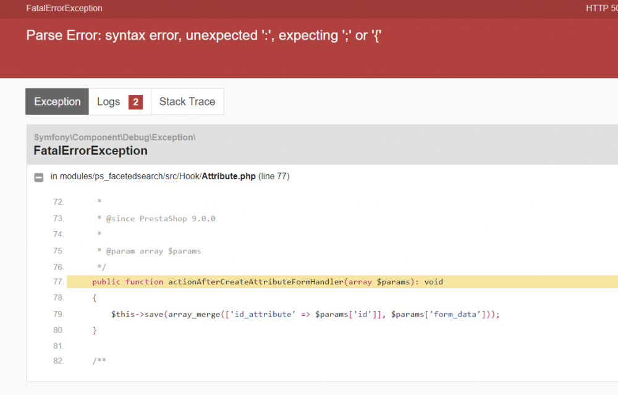The height and width of the screenshot is (395, 618).
Task: Click line number 82 in gutter
Action: click(59, 360)
